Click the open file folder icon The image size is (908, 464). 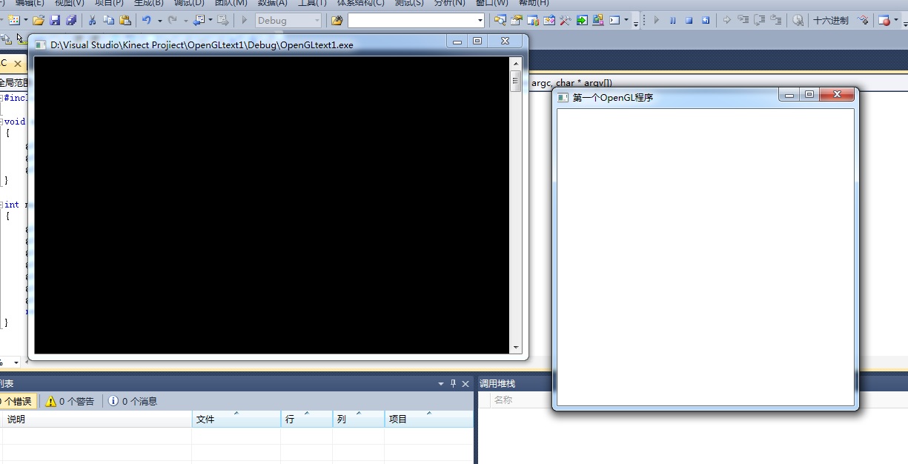point(39,20)
